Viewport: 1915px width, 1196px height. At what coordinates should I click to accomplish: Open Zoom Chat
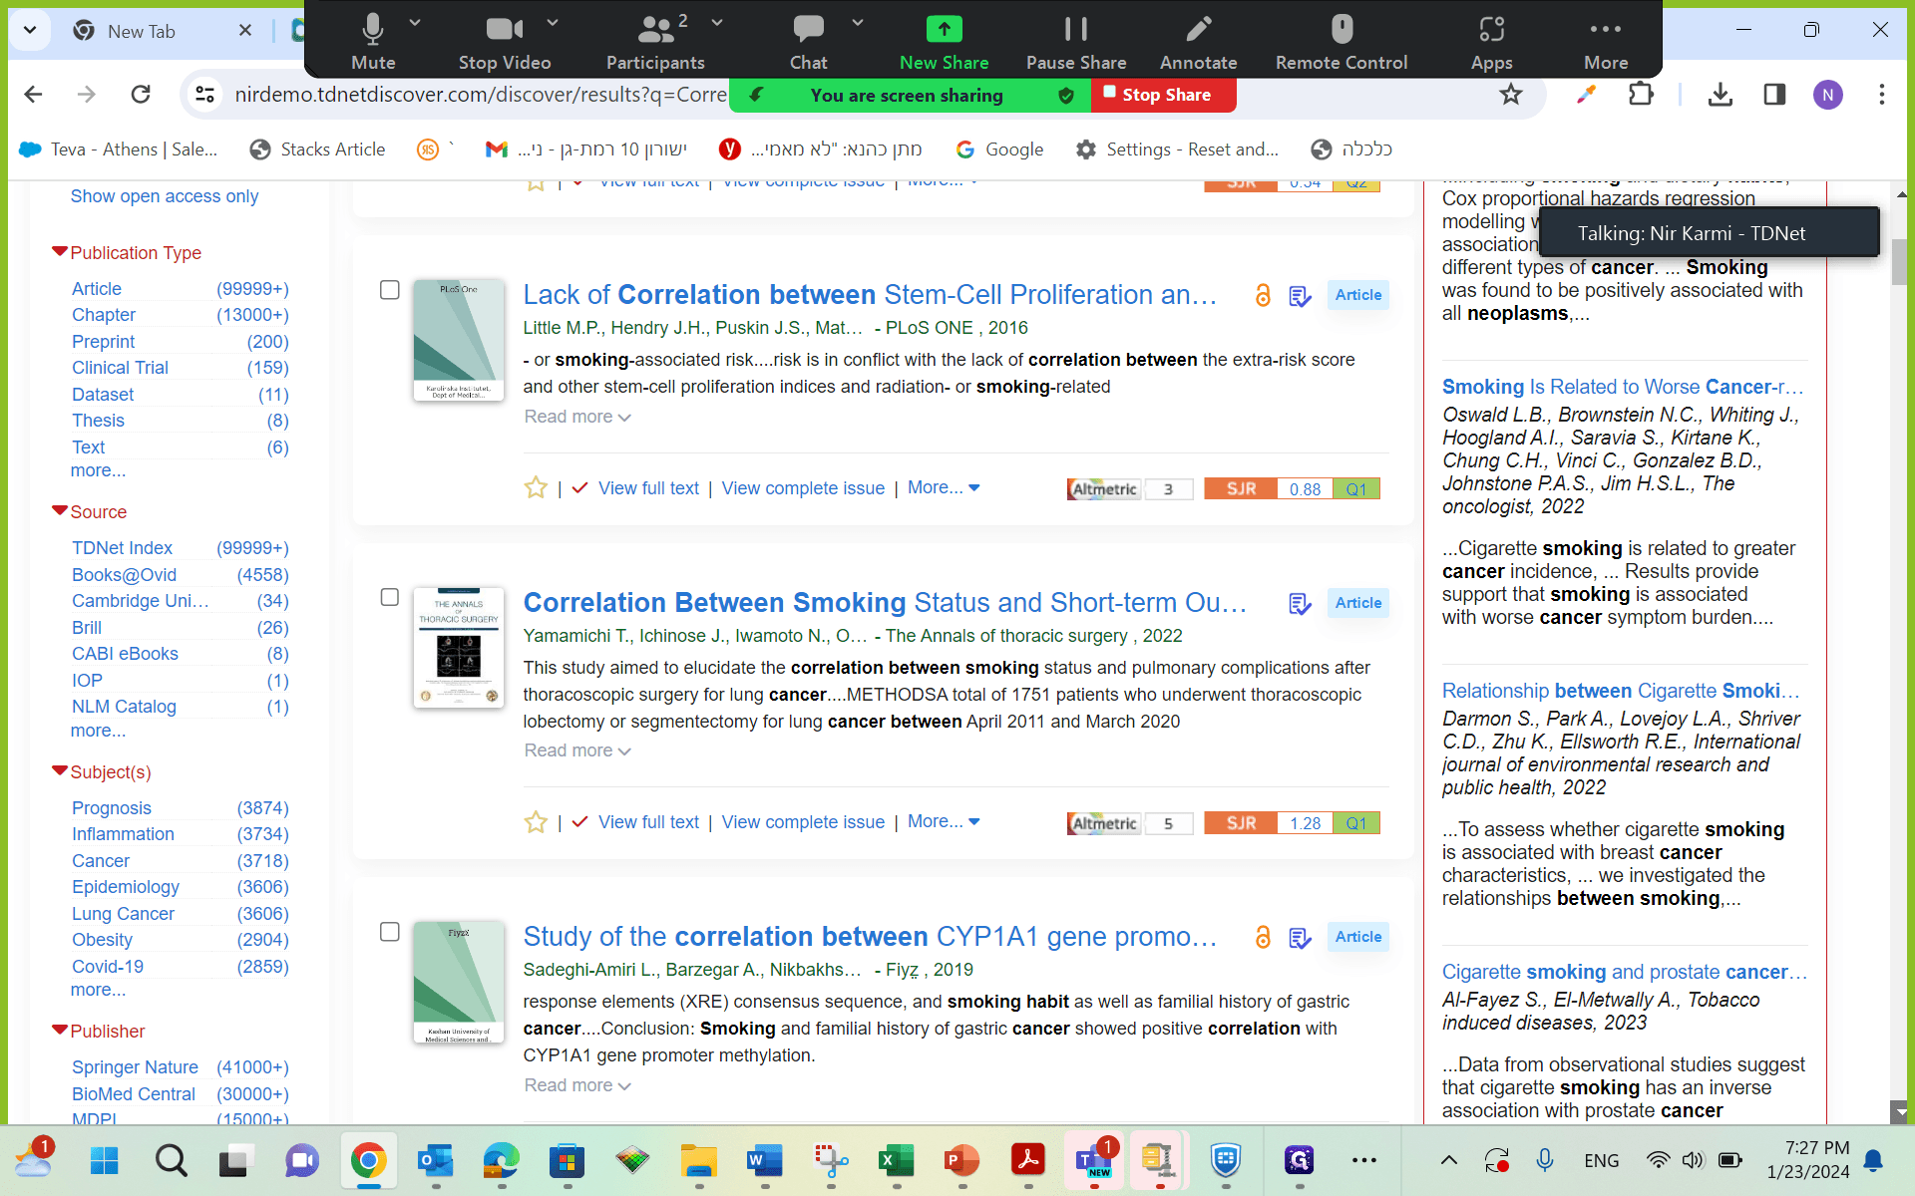[x=808, y=42]
